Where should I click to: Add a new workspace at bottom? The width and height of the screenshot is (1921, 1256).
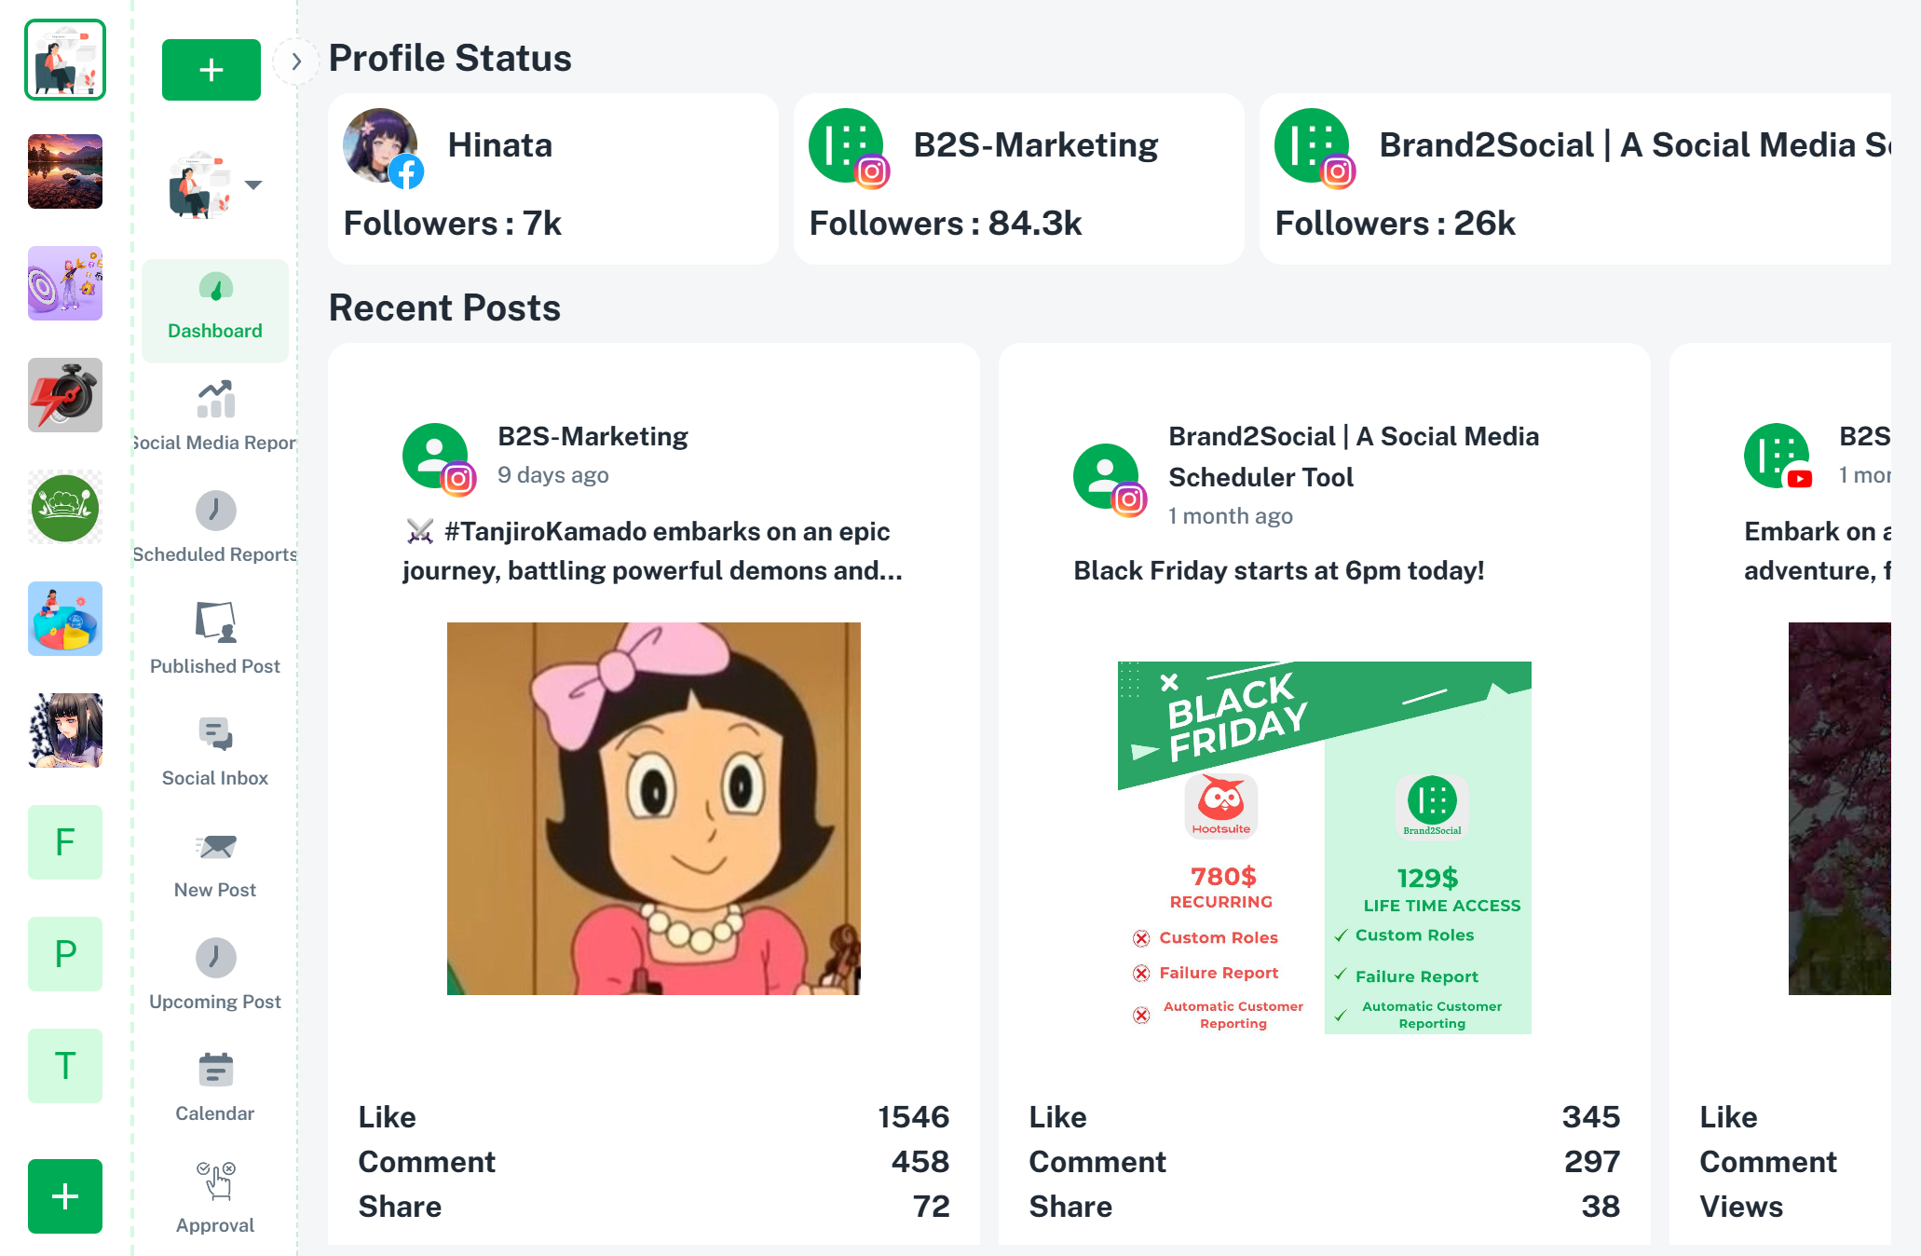click(x=65, y=1196)
